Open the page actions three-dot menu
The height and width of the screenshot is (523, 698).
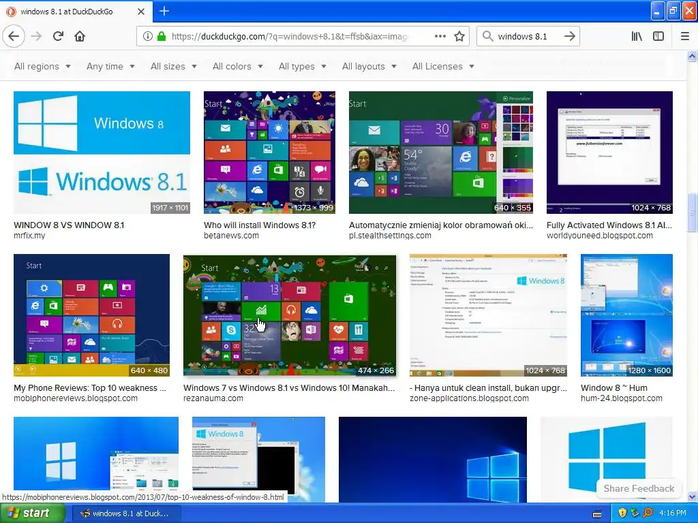coord(440,37)
